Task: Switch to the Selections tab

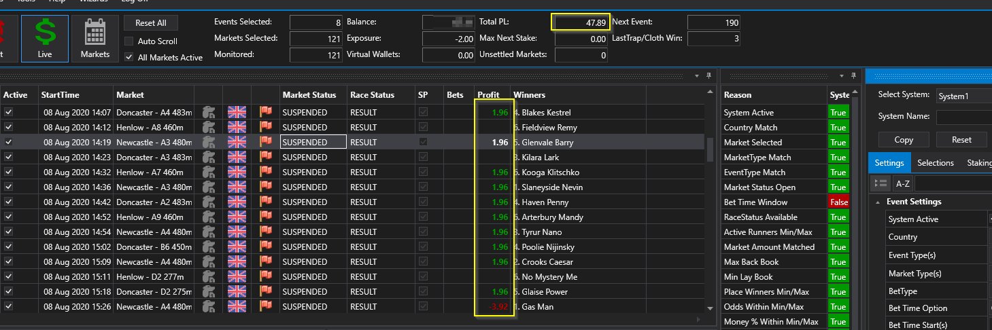Action: click(935, 163)
